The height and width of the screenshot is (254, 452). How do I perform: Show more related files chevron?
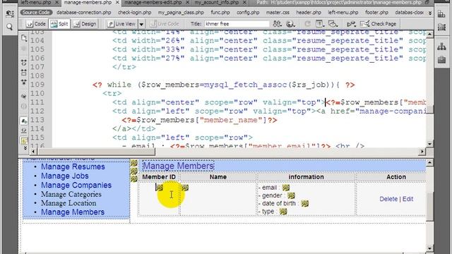point(430,13)
